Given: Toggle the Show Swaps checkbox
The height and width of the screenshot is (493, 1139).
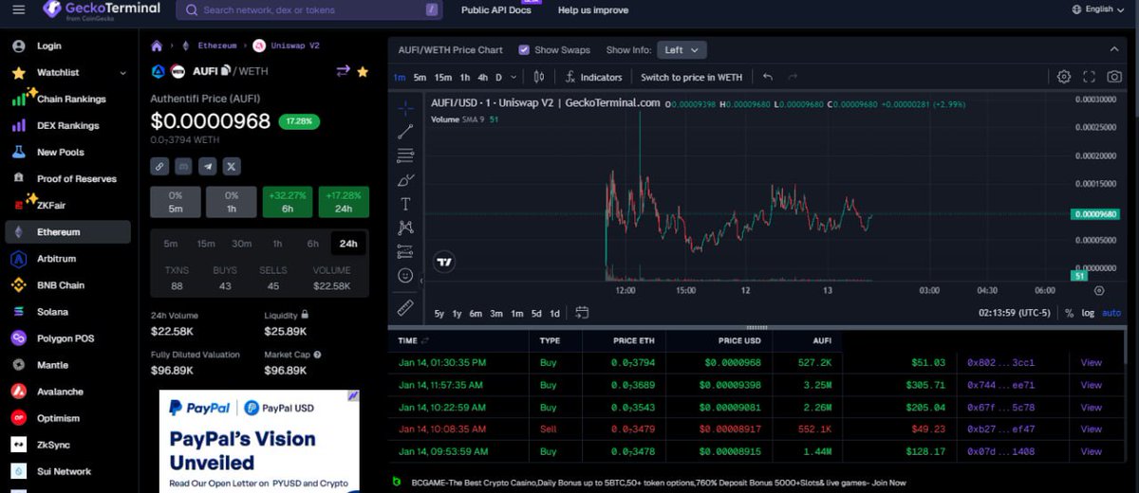Looking at the screenshot, I should [524, 50].
